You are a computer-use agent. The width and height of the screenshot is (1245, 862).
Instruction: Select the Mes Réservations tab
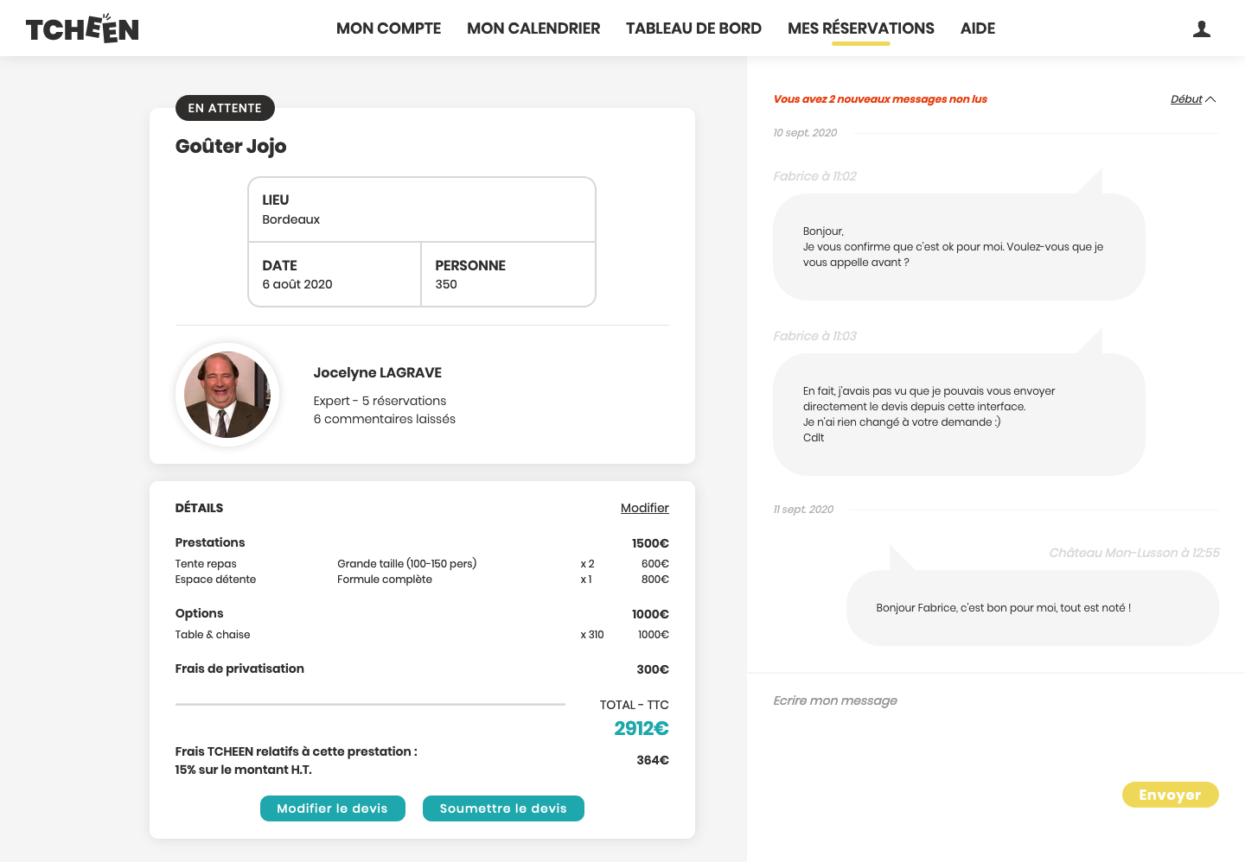[860, 29]
